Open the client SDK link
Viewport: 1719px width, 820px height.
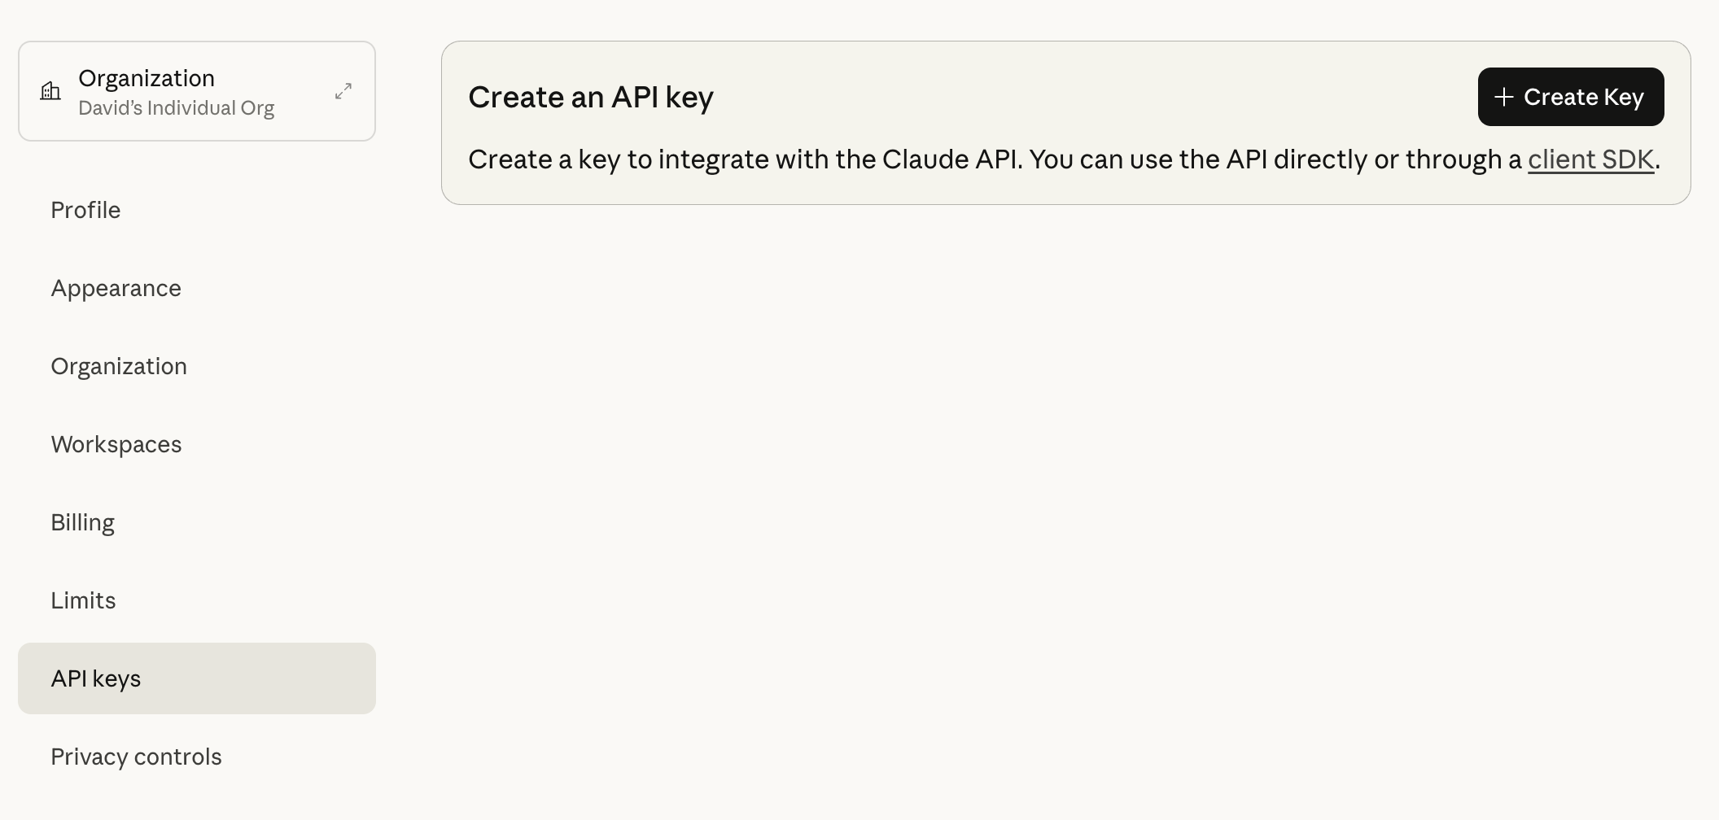(1590, 159)
